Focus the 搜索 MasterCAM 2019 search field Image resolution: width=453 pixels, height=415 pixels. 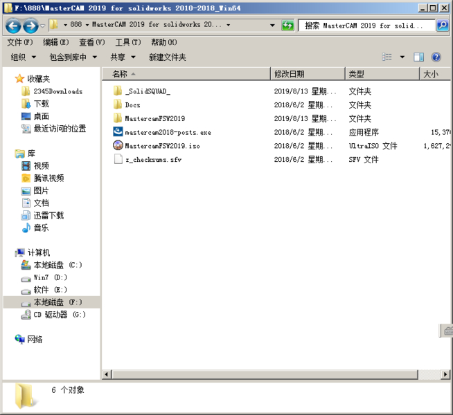(366, 26)
